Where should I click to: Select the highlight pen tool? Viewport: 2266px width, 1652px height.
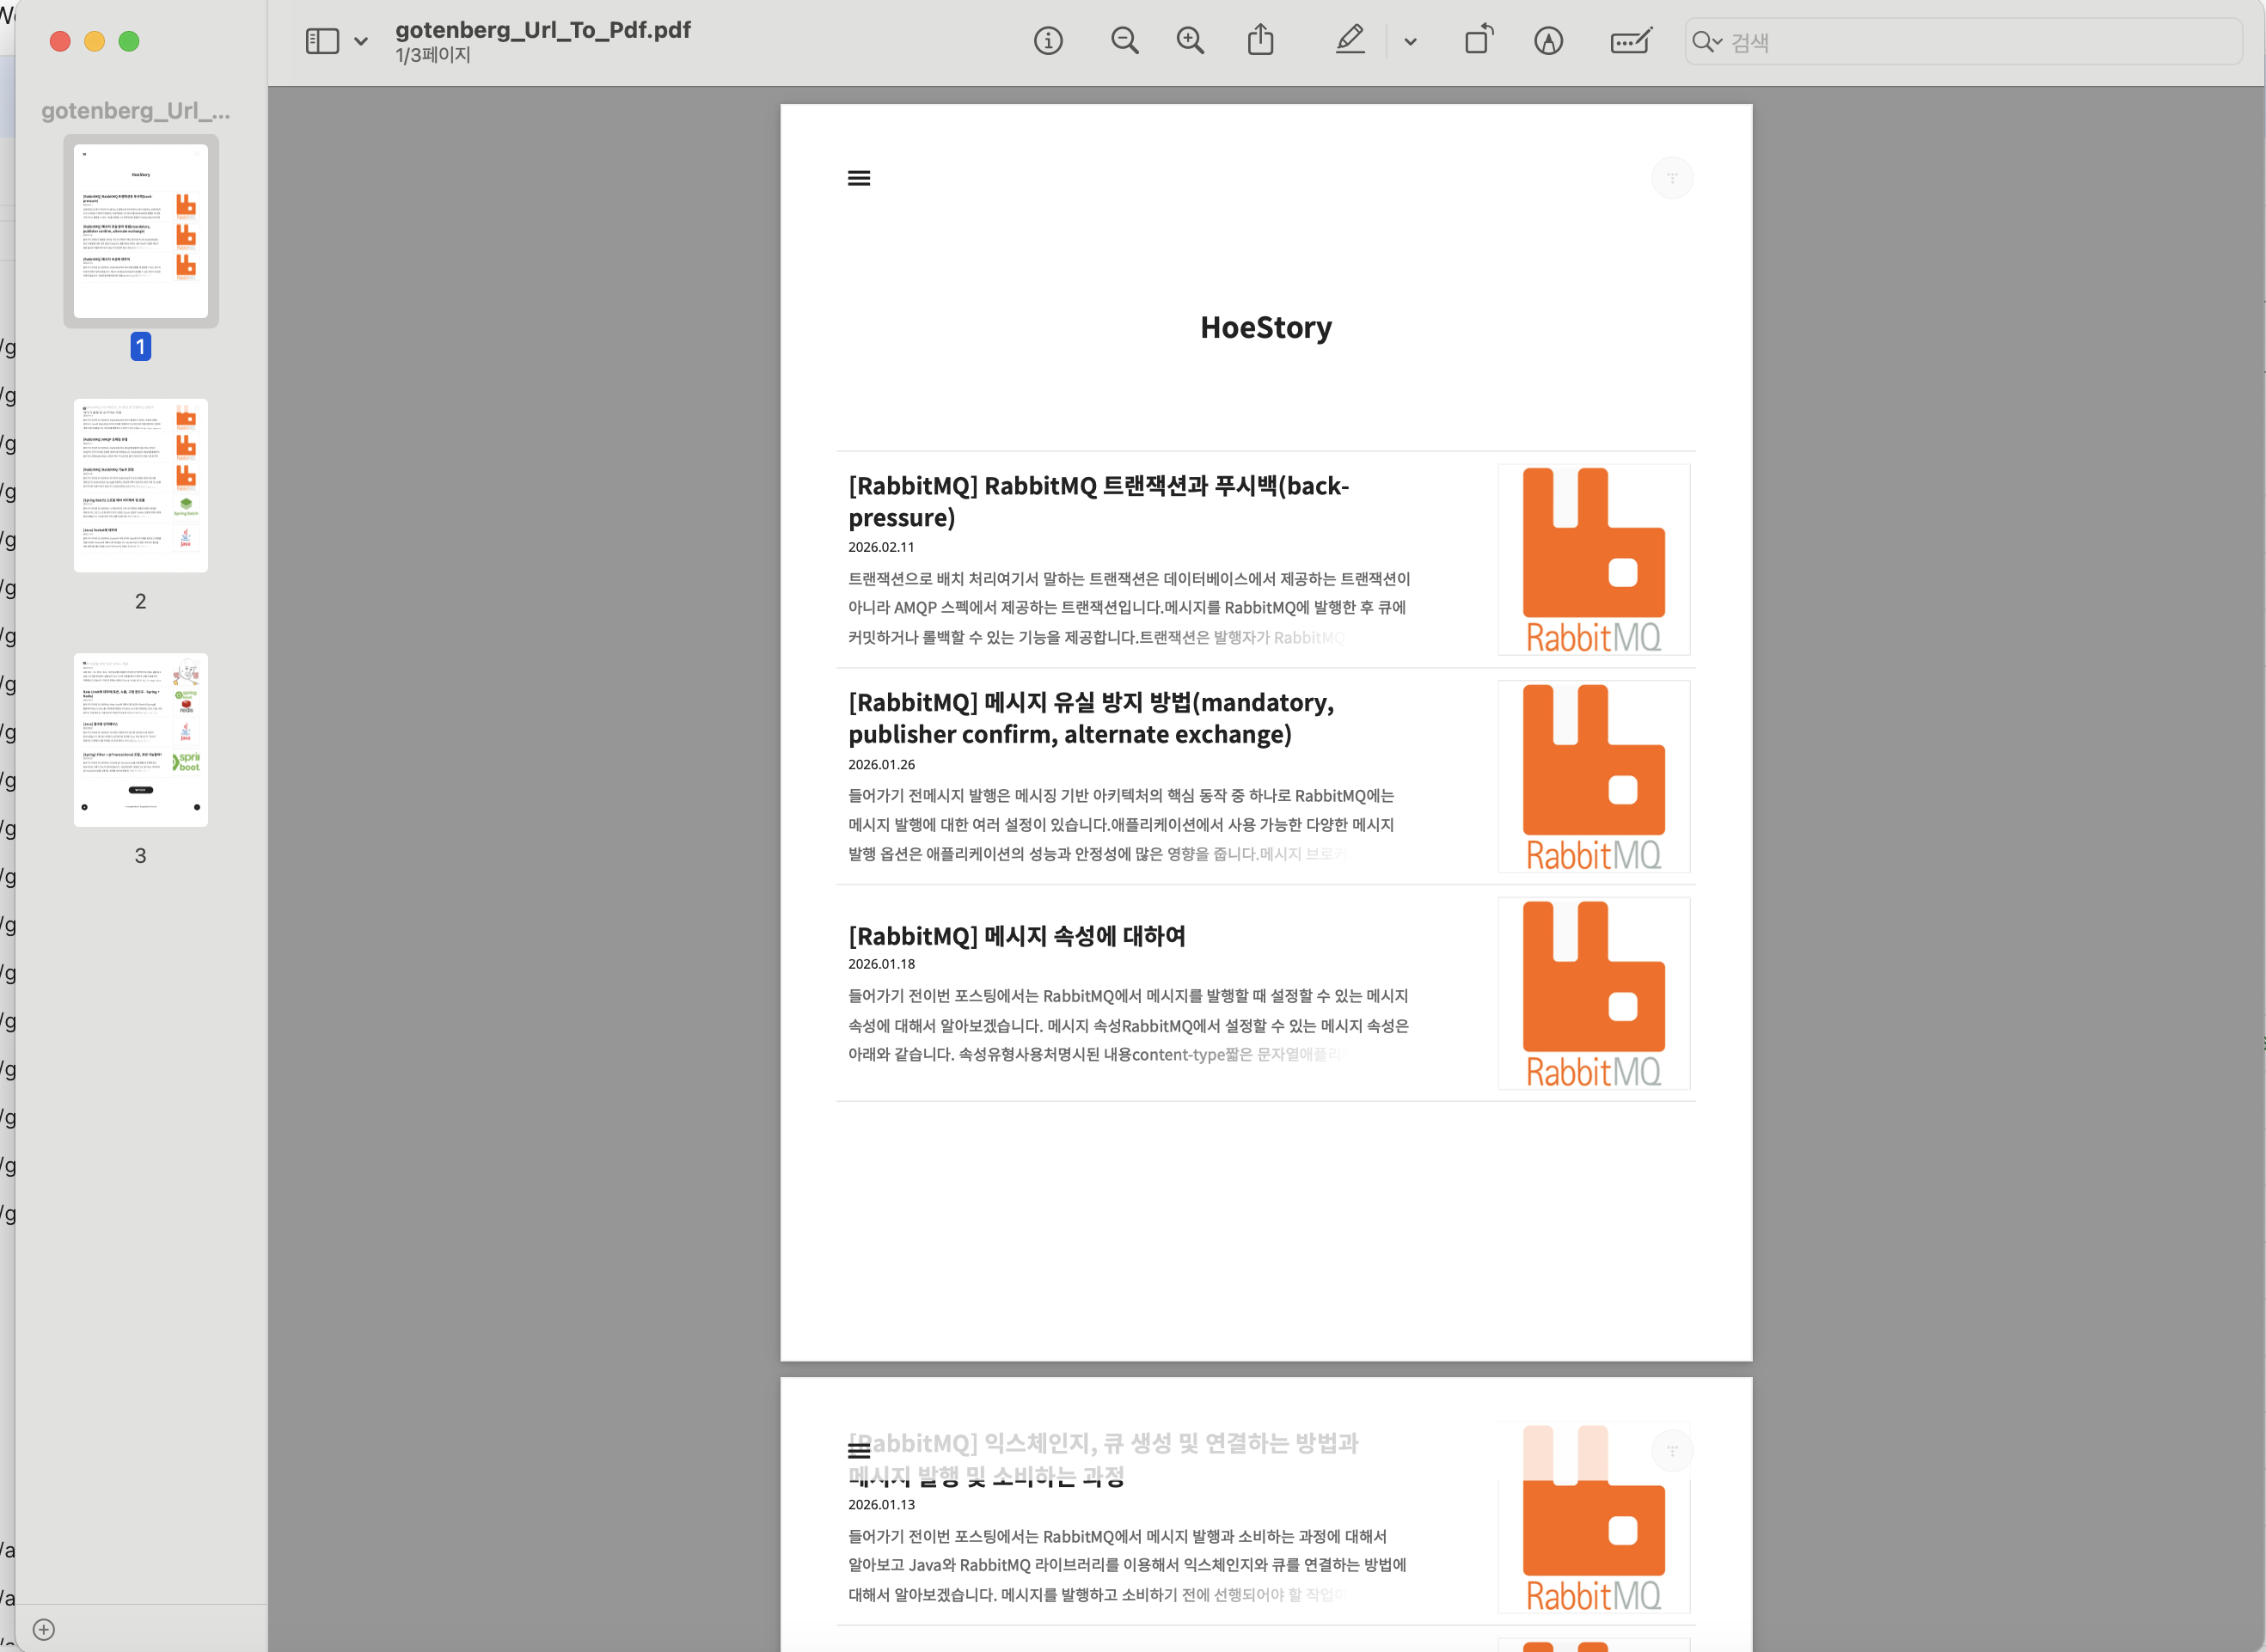pos(1350,40)
